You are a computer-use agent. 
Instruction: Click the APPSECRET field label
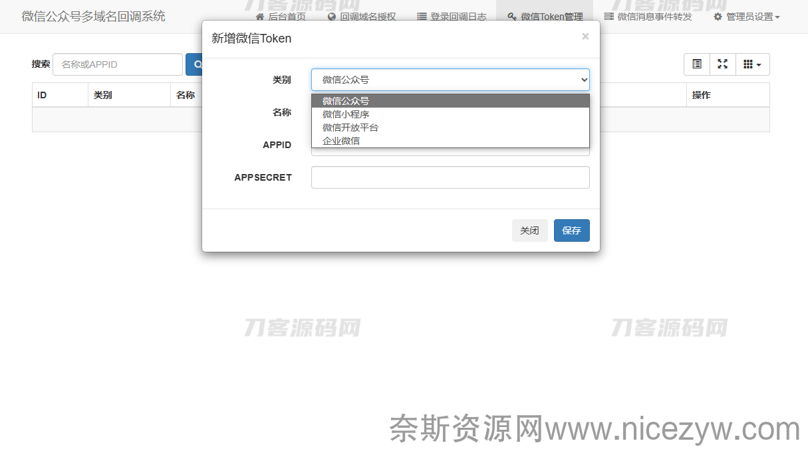tap(263, 177)
